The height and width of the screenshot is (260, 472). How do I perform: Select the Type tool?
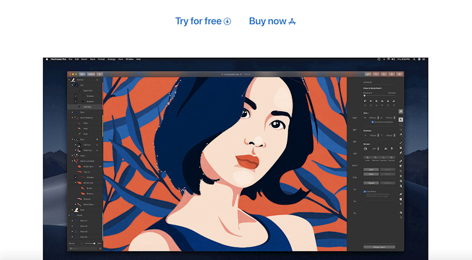401,204
